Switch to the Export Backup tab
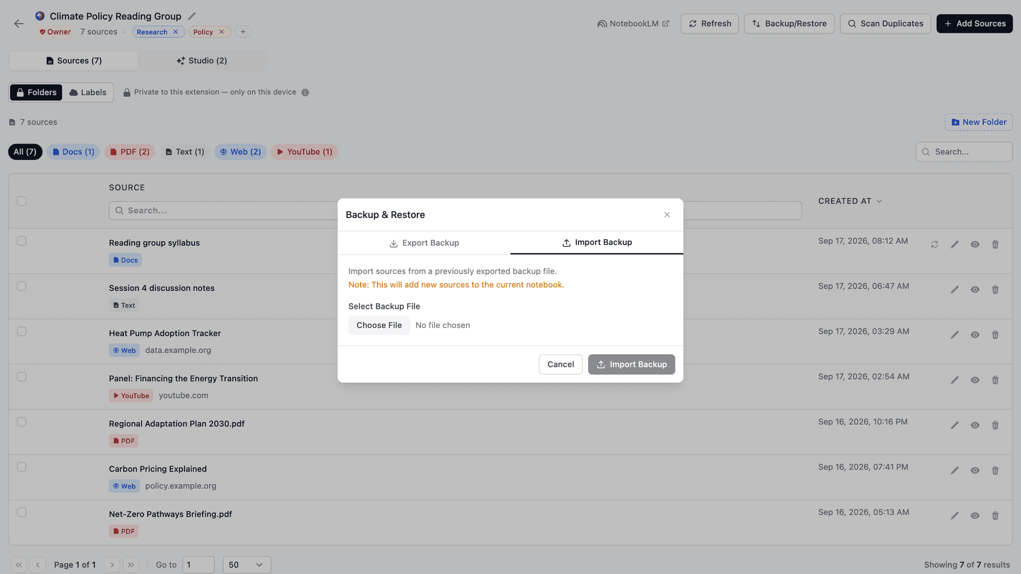 click(424, 243)
